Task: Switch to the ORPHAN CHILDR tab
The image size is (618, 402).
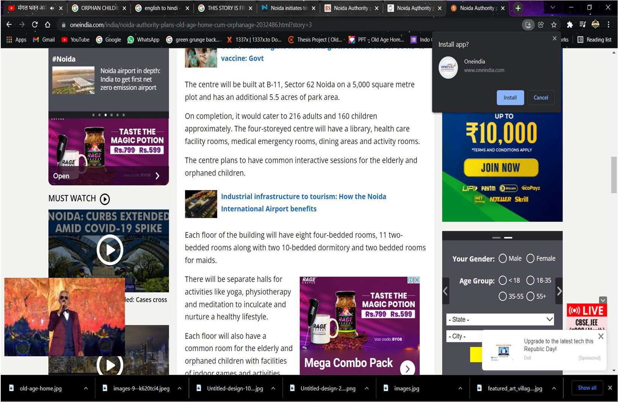Action: pyautogui.click(x=99, y=8)
